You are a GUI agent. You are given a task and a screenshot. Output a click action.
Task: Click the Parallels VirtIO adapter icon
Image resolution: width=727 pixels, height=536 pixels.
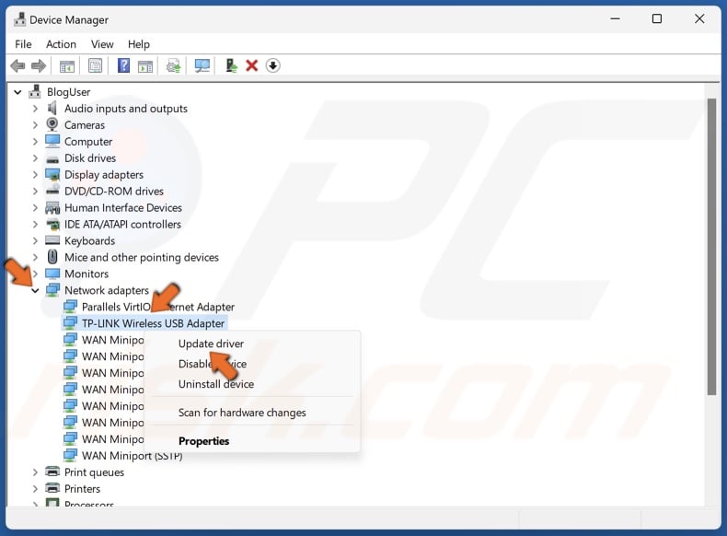[x=70, y=307]
